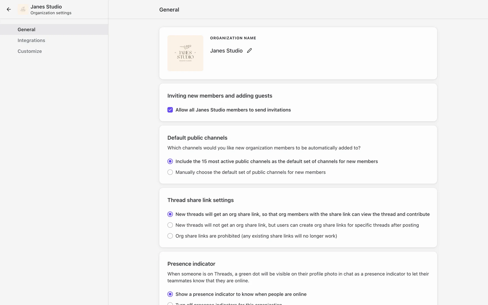The height and width of the screenshot is (305, 488).
Task: Select Manually choose default public channels option
Action: (x=170, y=172)
